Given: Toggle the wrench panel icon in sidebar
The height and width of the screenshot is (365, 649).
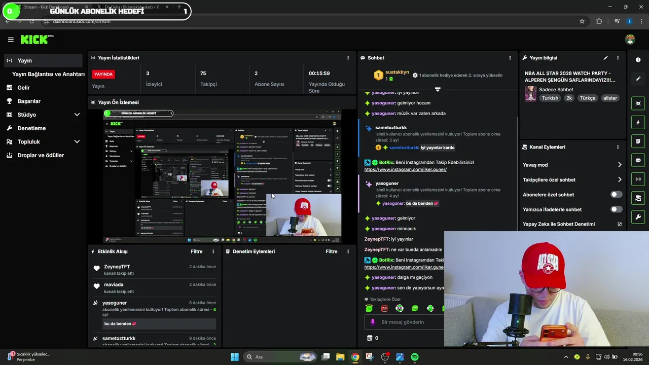Looking at the screenshot, I should click(x=638, y=217).
